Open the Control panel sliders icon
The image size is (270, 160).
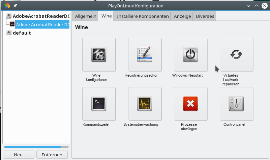pyautogui.click(x=236, y=104)
